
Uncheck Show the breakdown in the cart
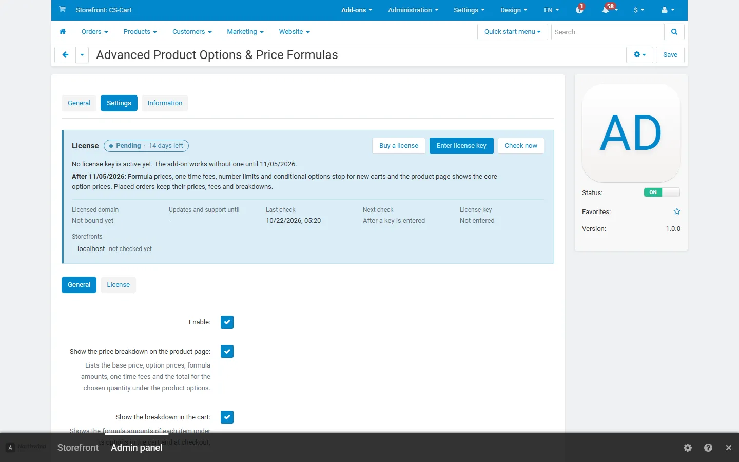point(227,417)
